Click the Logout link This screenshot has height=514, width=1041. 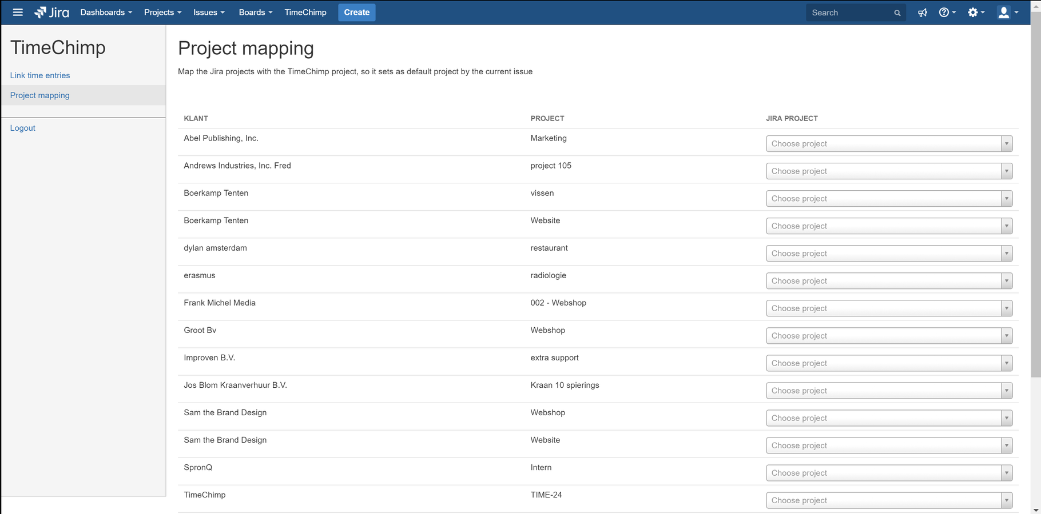(23, 128)
